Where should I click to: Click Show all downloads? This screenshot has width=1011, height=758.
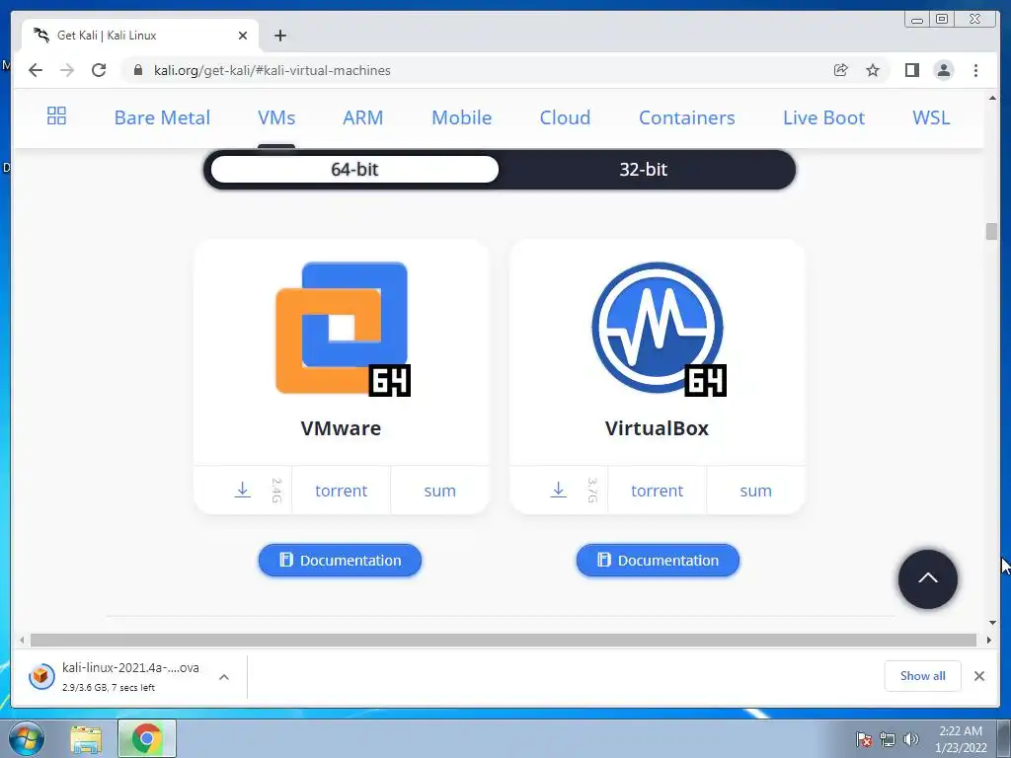[923, 675]
